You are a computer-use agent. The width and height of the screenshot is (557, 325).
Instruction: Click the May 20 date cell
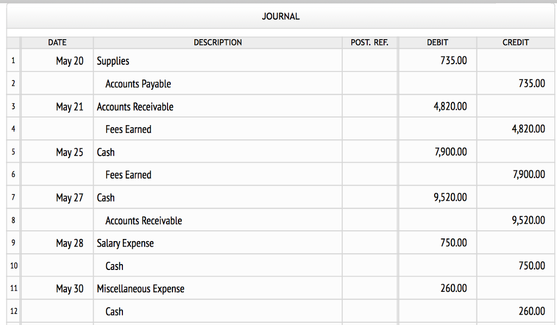tap(57, 60)
